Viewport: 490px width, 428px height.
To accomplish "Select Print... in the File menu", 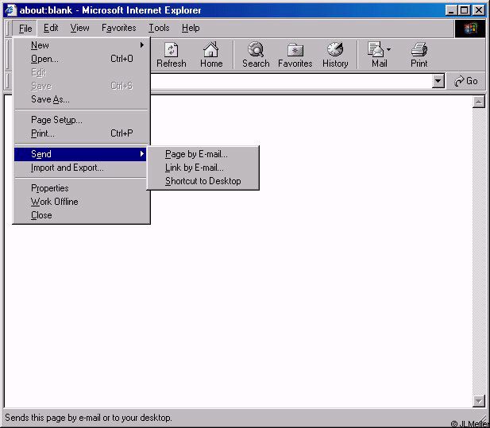I will (81, 133).
